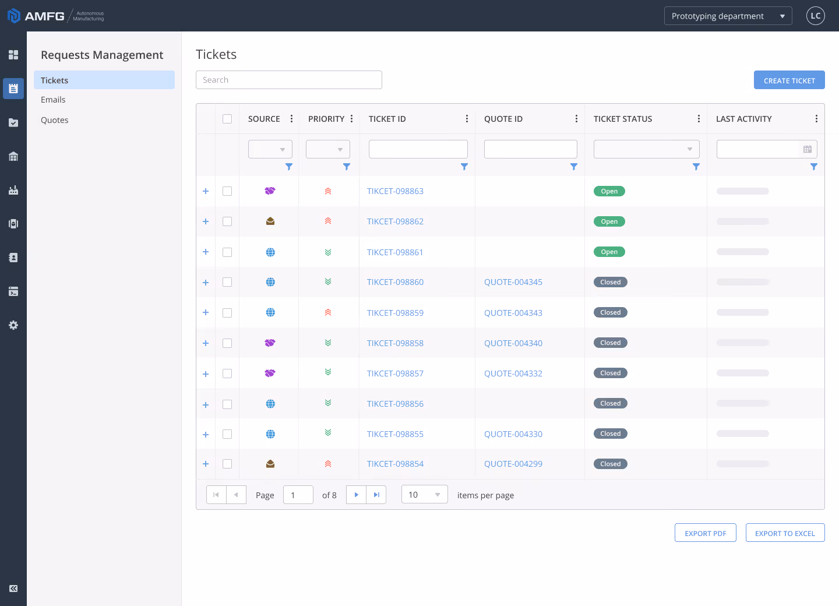Collapse the sidebar using the double-arrow icon
Screen dimensions: 839x606
click(x=13, y=589)
